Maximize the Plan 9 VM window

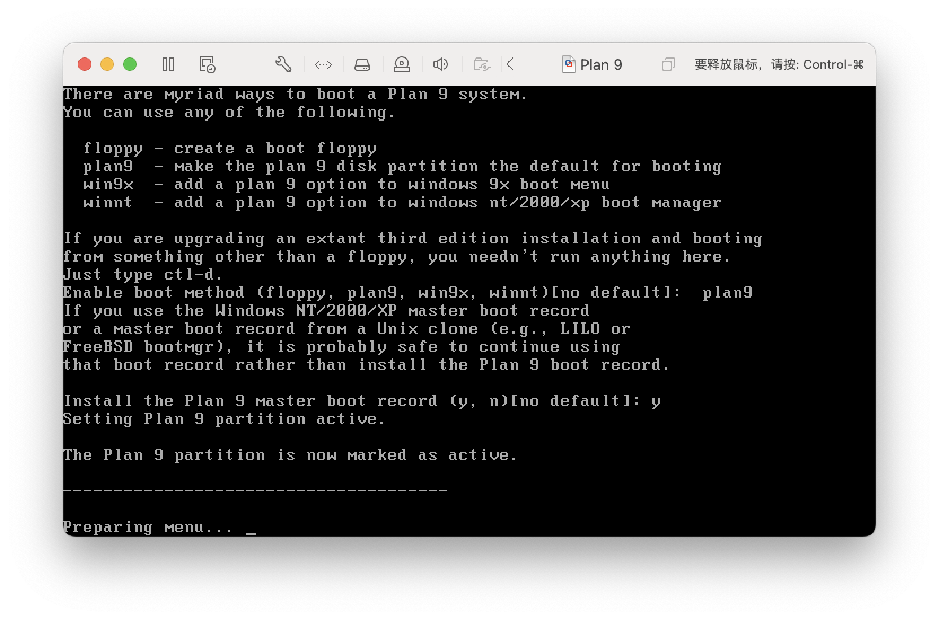130,64
